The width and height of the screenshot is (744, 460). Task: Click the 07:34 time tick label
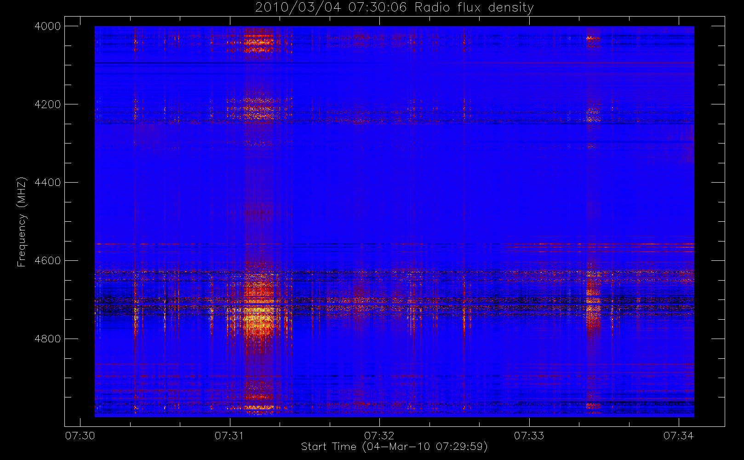coord(679,436)
